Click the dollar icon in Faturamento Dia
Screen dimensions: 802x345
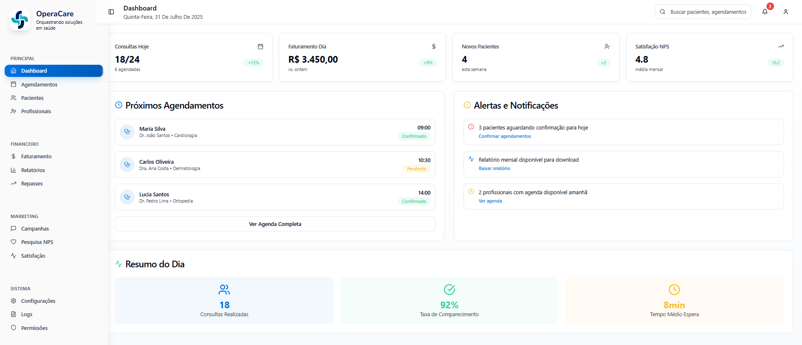pos(434,46)
